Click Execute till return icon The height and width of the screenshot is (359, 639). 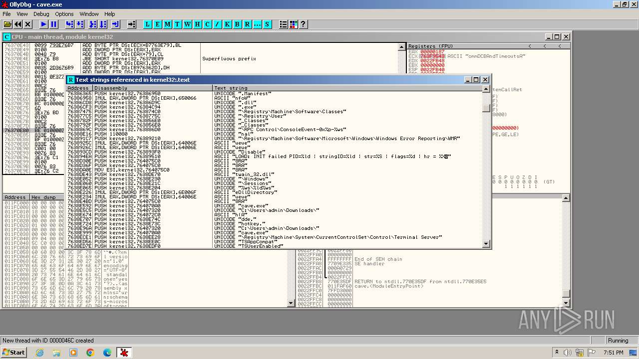116,24
